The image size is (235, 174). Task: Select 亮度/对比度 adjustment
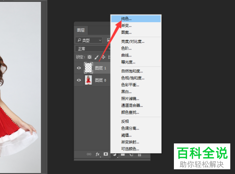[x=136, y=41]
